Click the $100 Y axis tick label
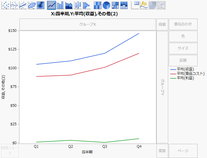 pos(12,68)
